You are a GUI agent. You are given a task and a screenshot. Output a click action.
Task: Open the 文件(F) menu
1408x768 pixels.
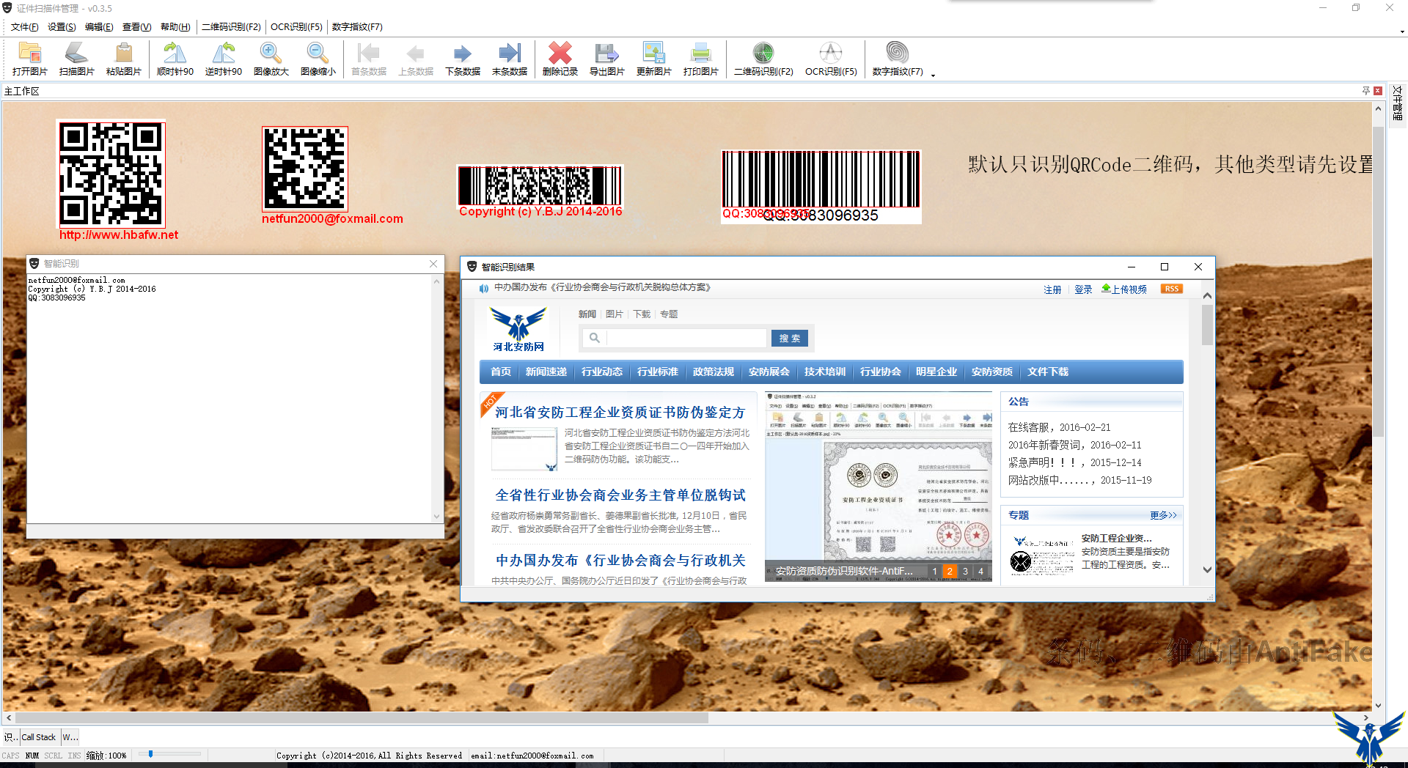click(x=24, y=27)
